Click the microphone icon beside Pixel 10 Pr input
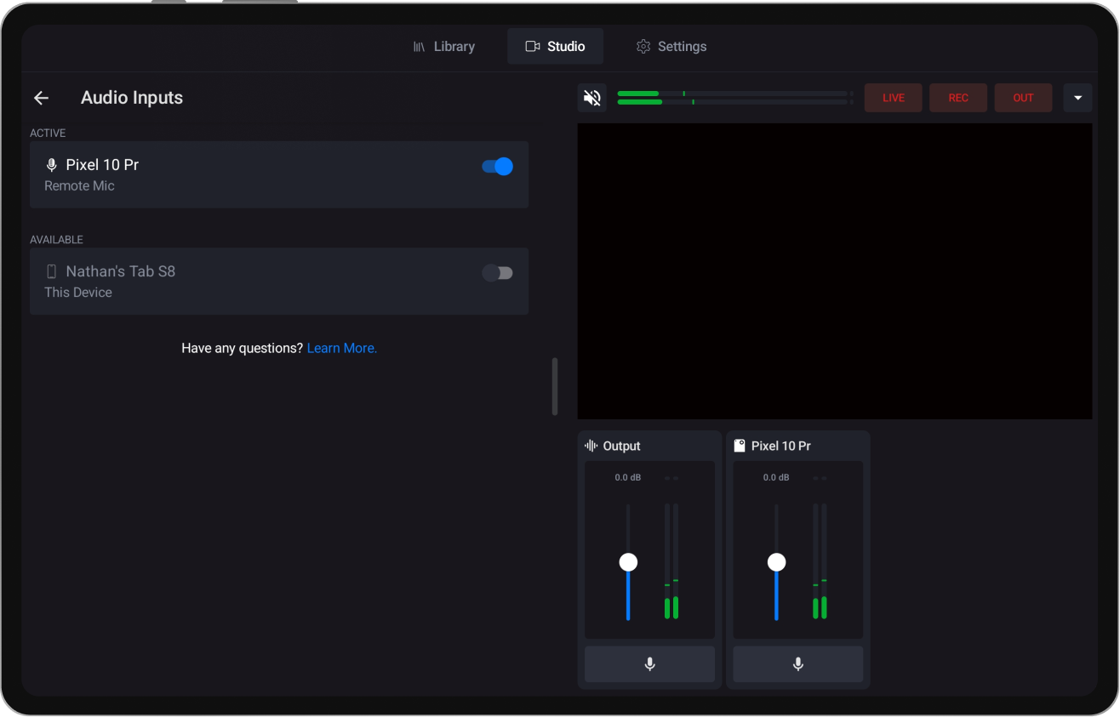Screen dimensions: 1120x717 coord(51,165)
